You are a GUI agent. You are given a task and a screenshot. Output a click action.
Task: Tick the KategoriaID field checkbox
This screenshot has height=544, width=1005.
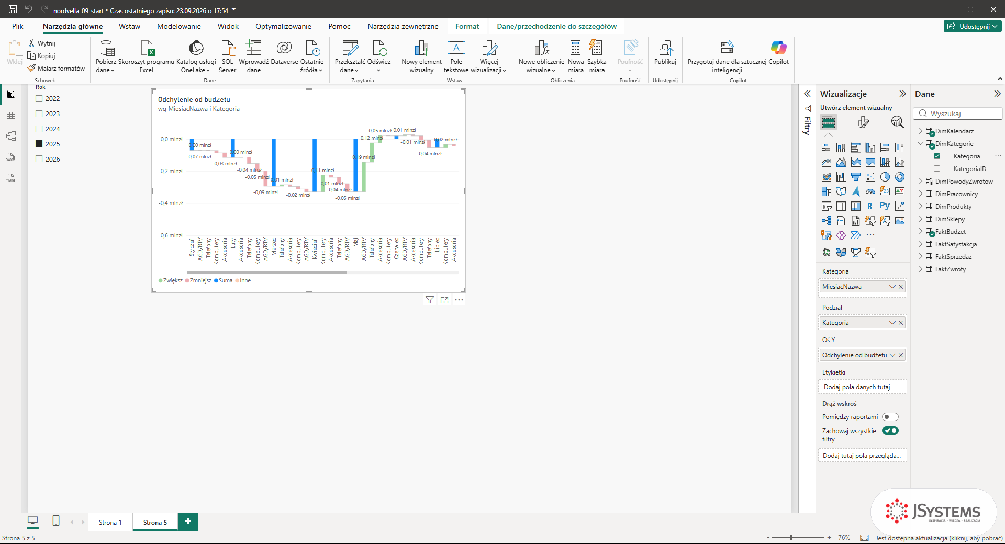click(937, 169)
